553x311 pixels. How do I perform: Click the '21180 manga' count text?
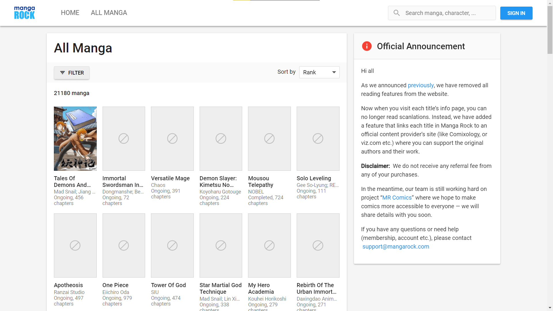coord(71,93)
